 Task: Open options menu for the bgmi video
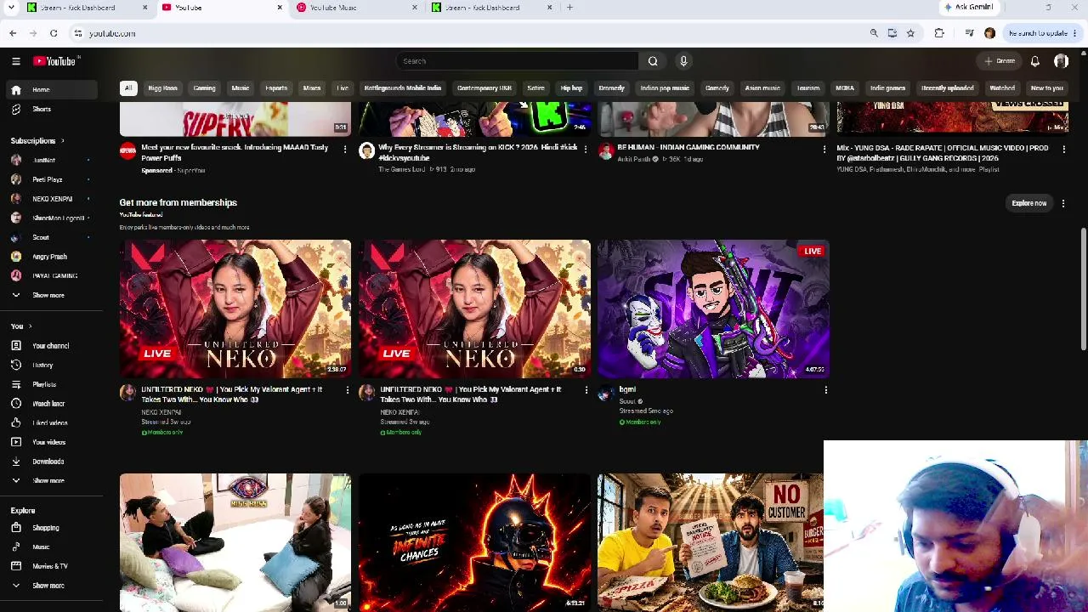825,390
